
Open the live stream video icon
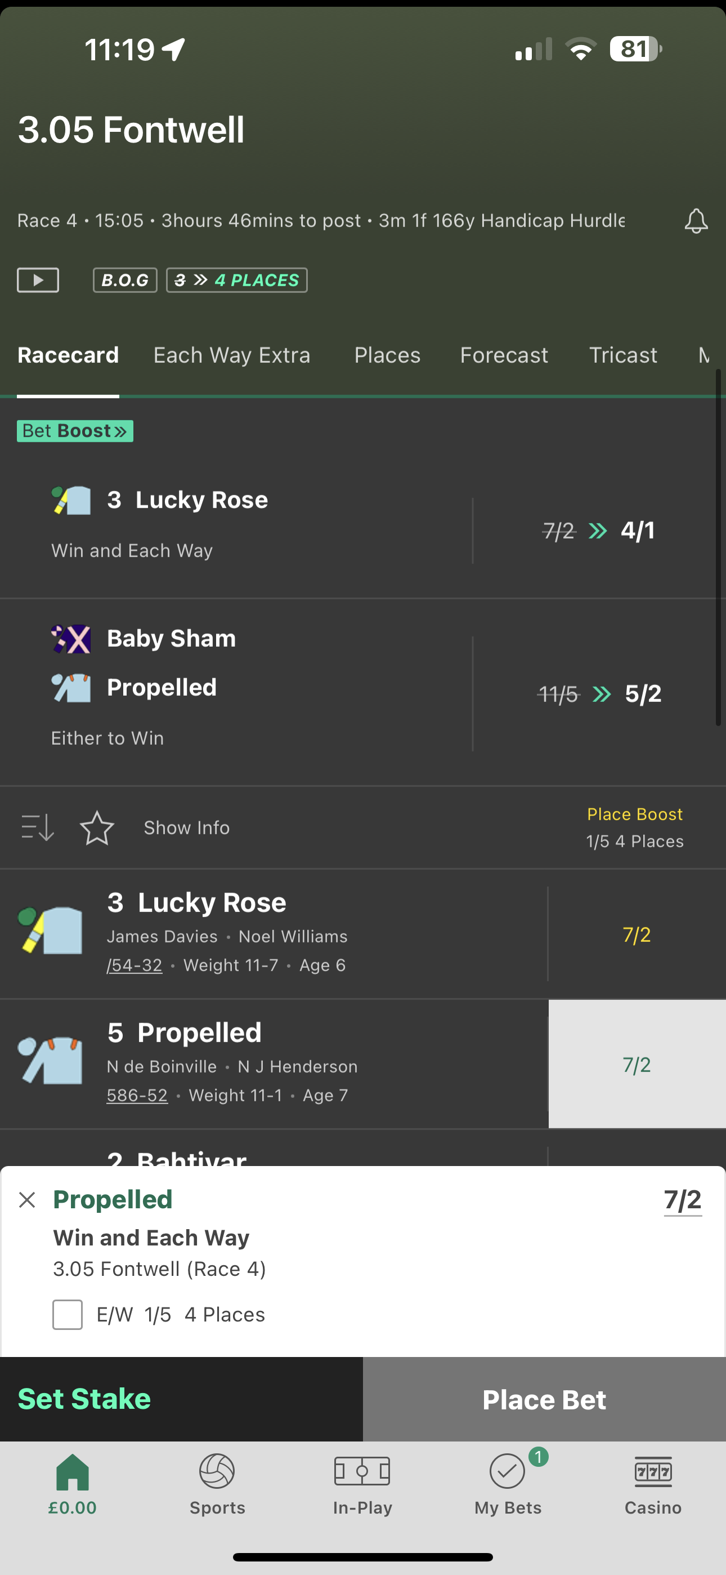[38, 281]
